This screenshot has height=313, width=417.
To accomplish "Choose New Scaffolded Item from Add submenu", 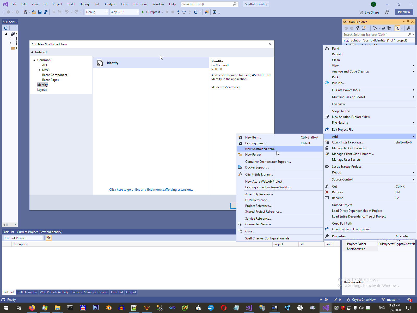I will pyautogui.click(x=280, y=149).
